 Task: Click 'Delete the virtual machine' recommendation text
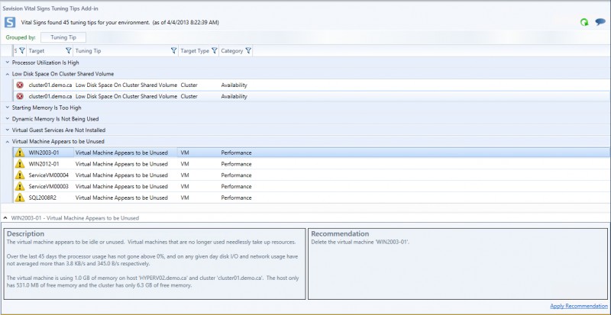[x=360, y=243]
